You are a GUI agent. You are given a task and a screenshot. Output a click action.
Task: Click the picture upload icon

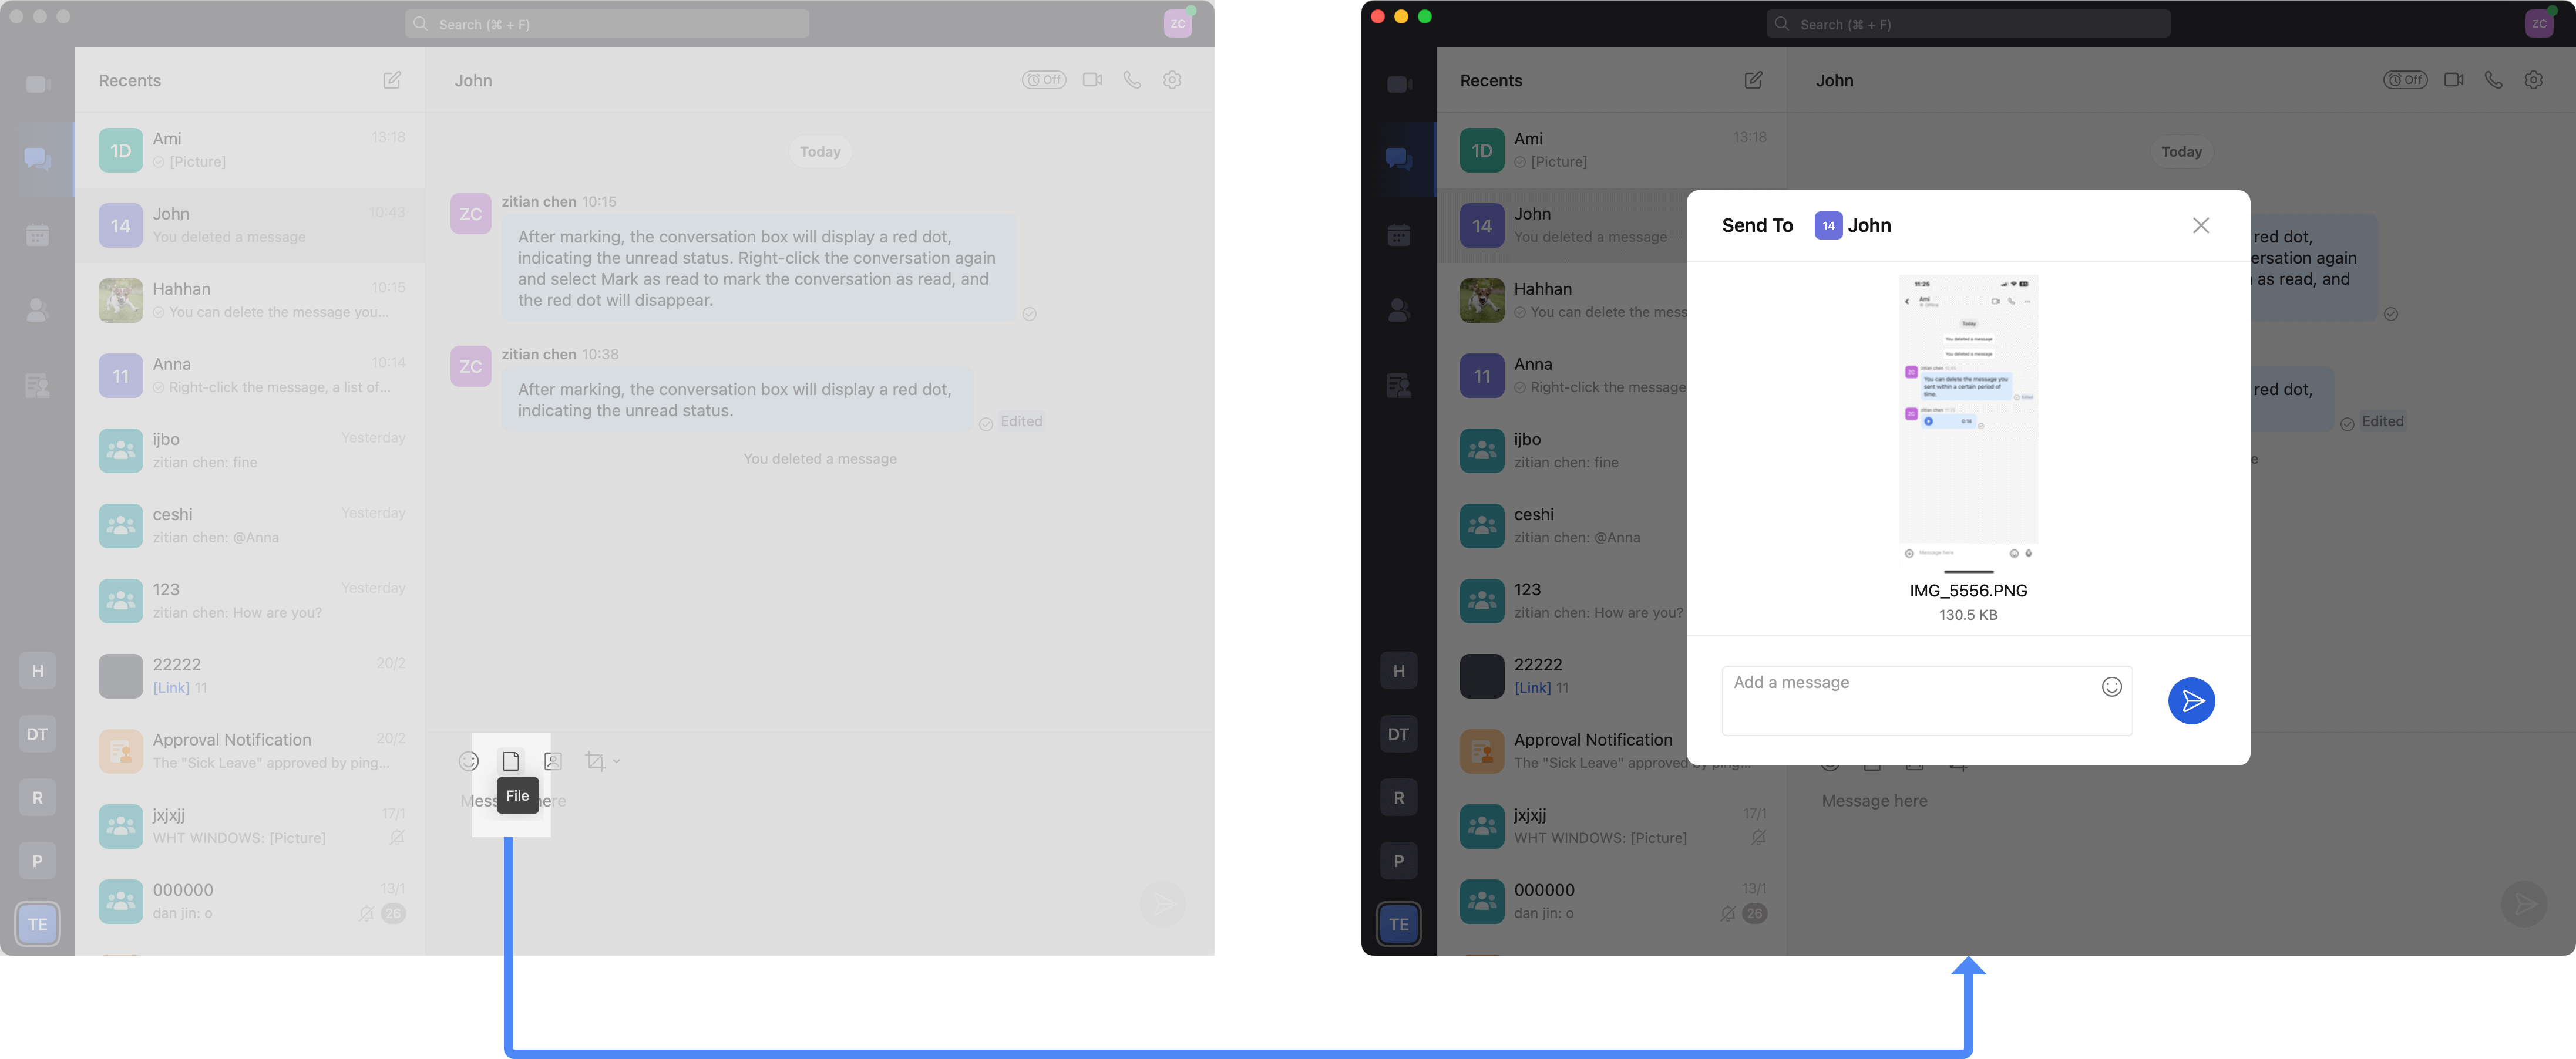pos(553,761)
